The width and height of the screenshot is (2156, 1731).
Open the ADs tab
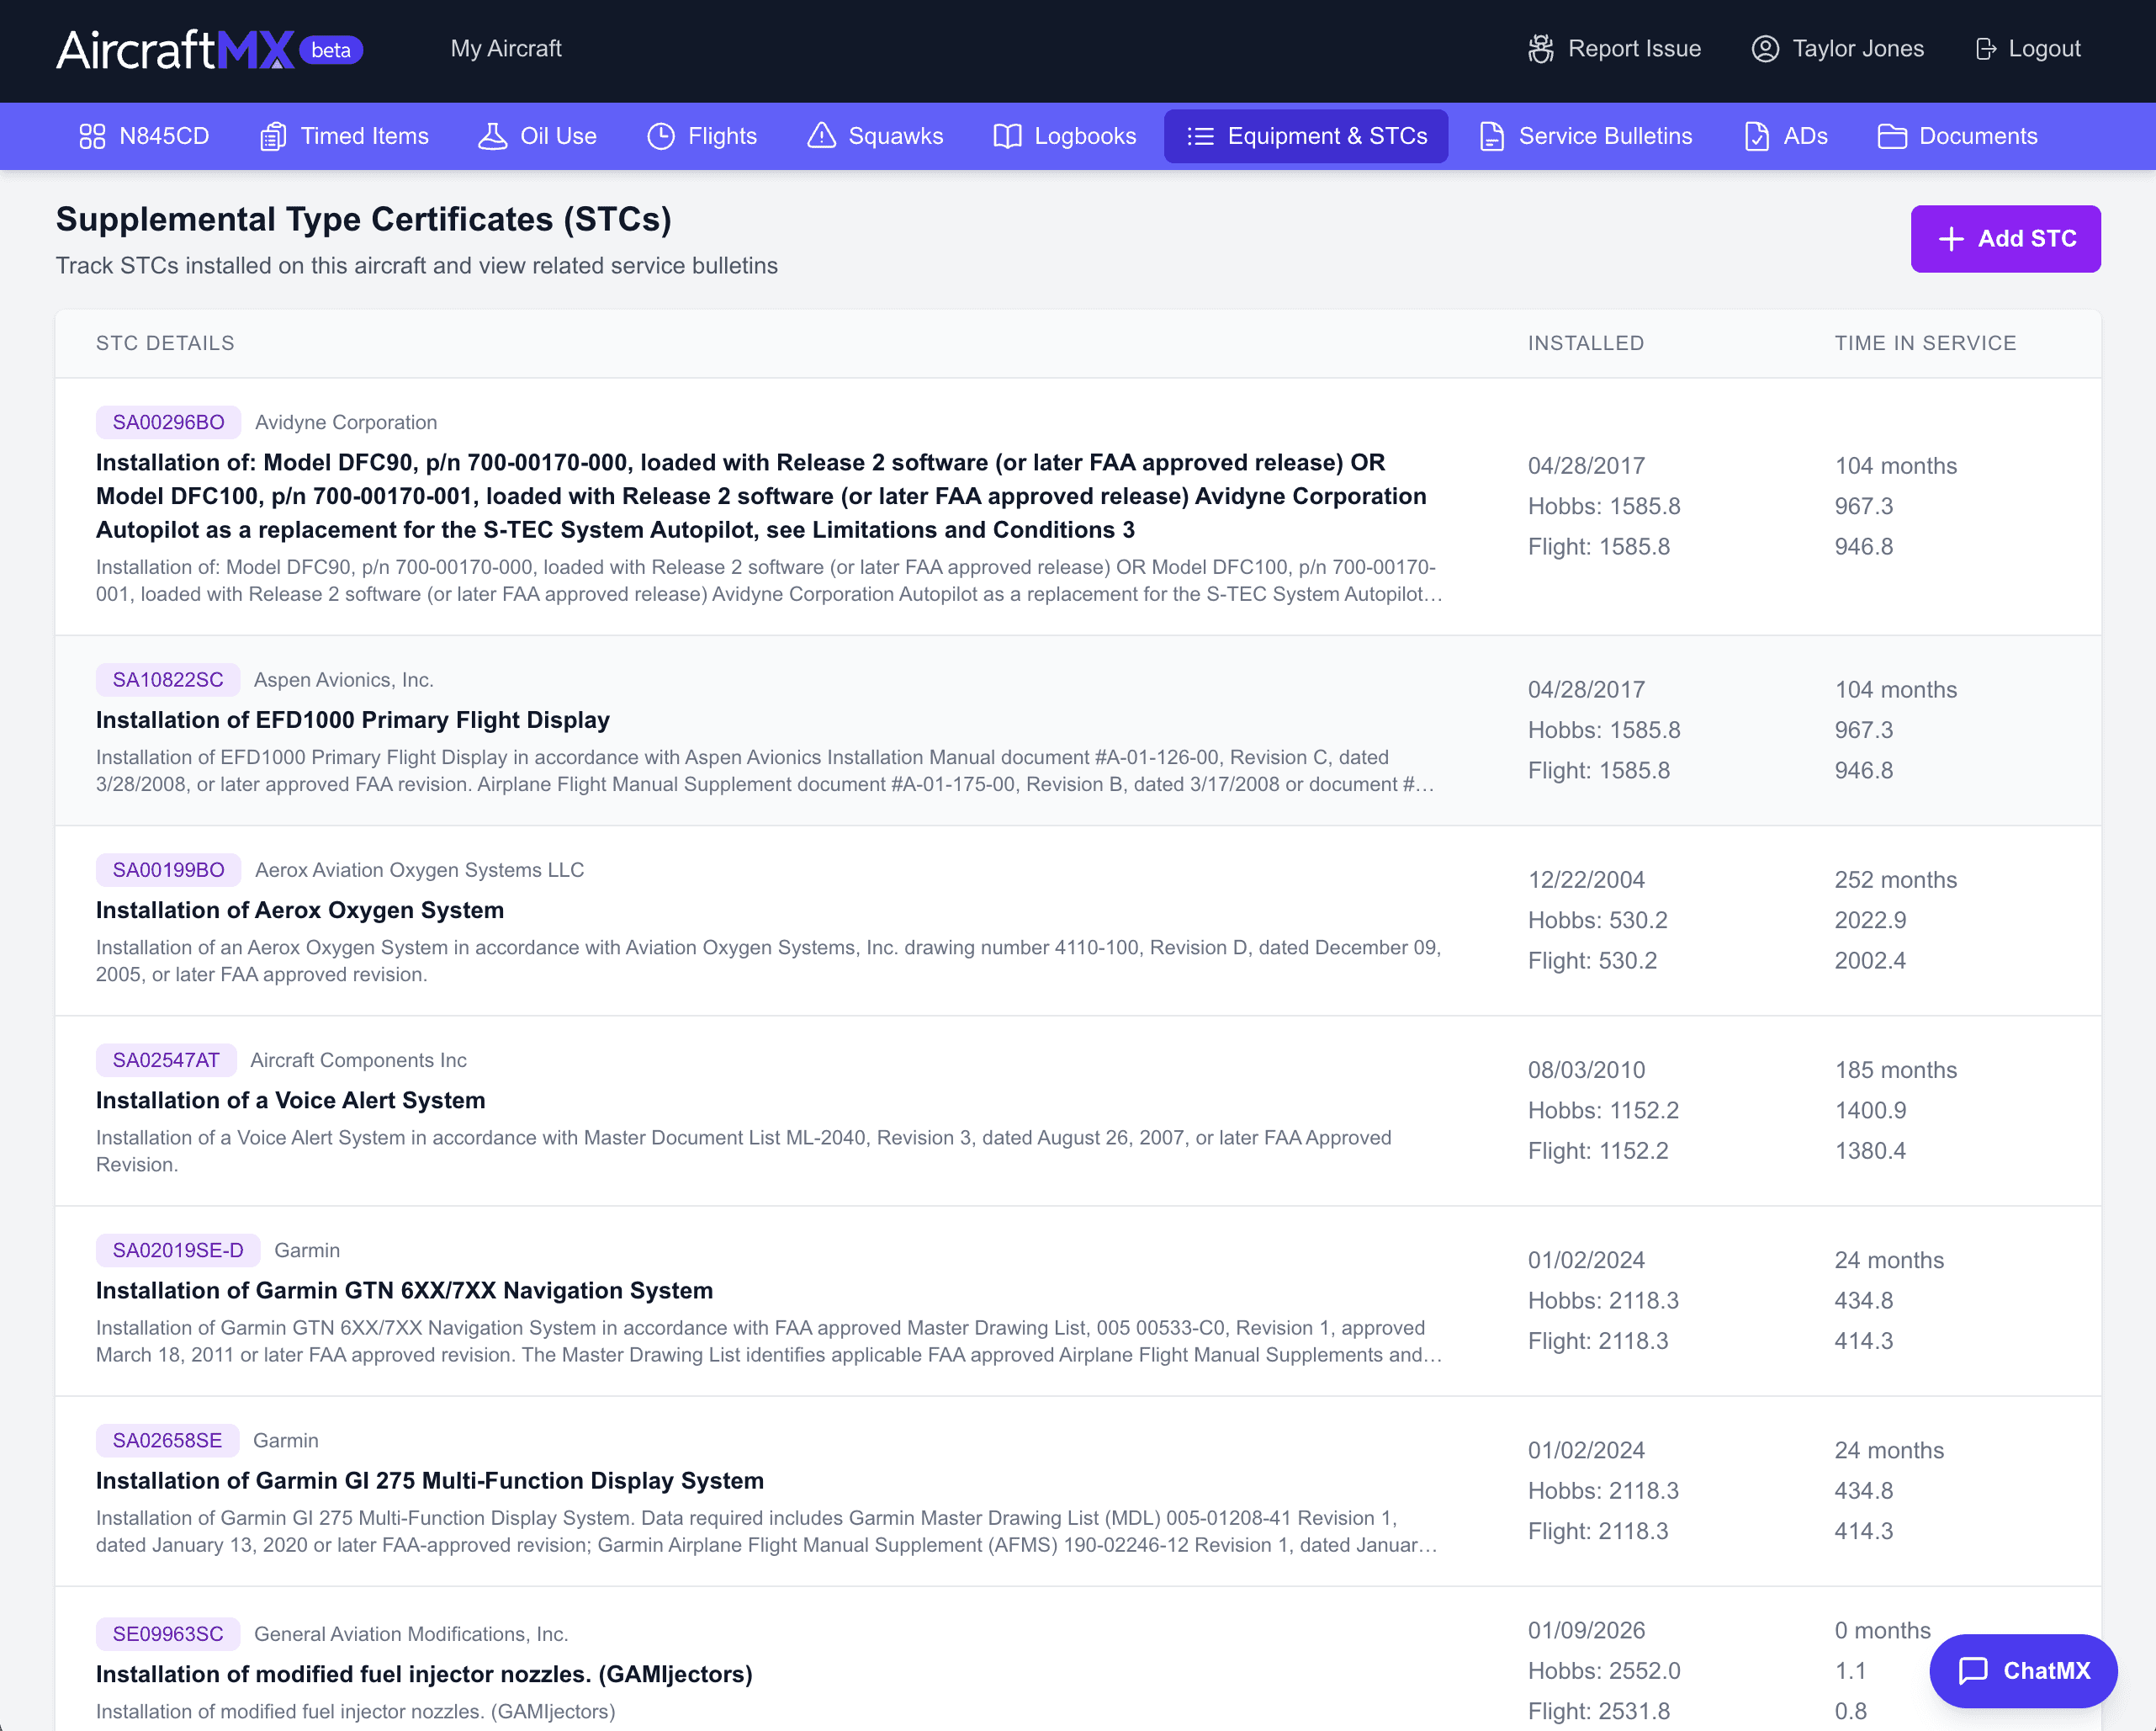coord(1785,136)
